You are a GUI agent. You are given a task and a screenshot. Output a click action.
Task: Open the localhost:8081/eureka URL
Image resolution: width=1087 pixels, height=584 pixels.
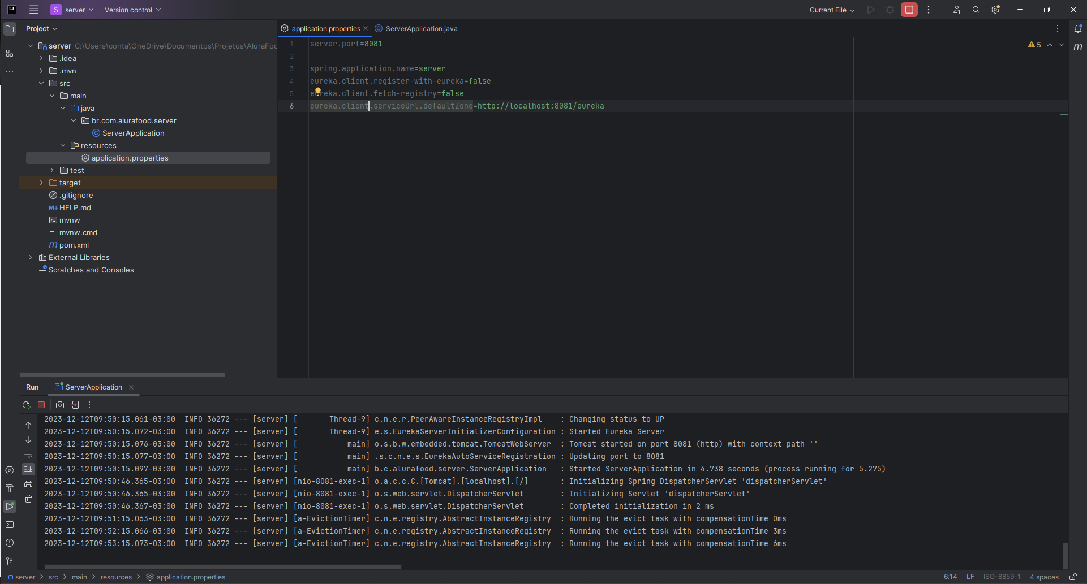[540, 106]
